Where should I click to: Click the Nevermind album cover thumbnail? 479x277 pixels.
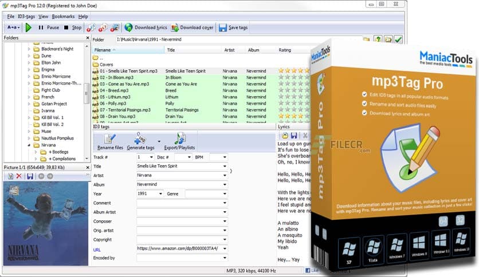[46, 224]
